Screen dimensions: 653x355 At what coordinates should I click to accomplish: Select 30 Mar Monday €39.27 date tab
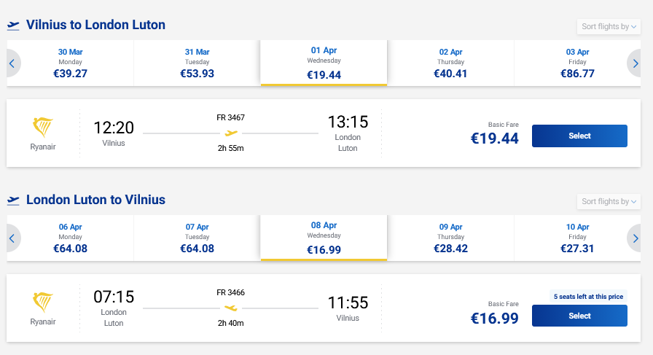click(x=71, y=63)
